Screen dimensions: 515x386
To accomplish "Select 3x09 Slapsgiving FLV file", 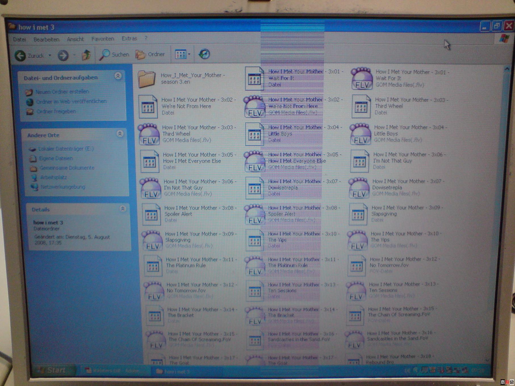I will tap(190, 240).
